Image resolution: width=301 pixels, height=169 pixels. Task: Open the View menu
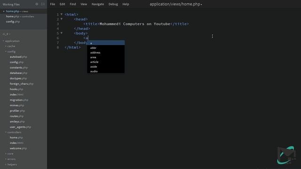click(x=84, y=4)
